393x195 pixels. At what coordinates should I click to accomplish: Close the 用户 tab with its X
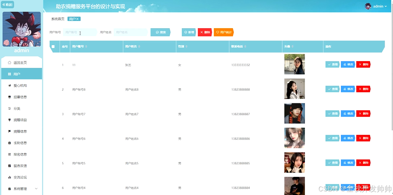[x=78, y=19]
